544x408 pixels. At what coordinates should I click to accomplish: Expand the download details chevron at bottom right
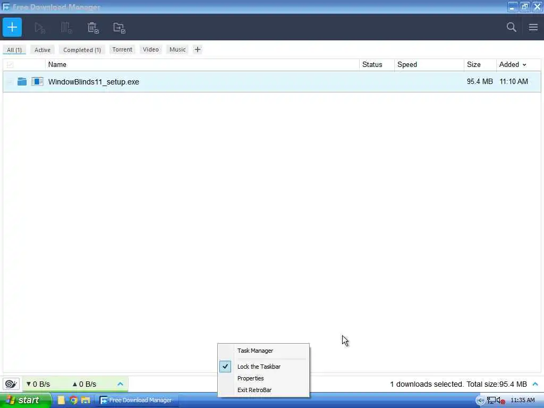coord(535,384)
